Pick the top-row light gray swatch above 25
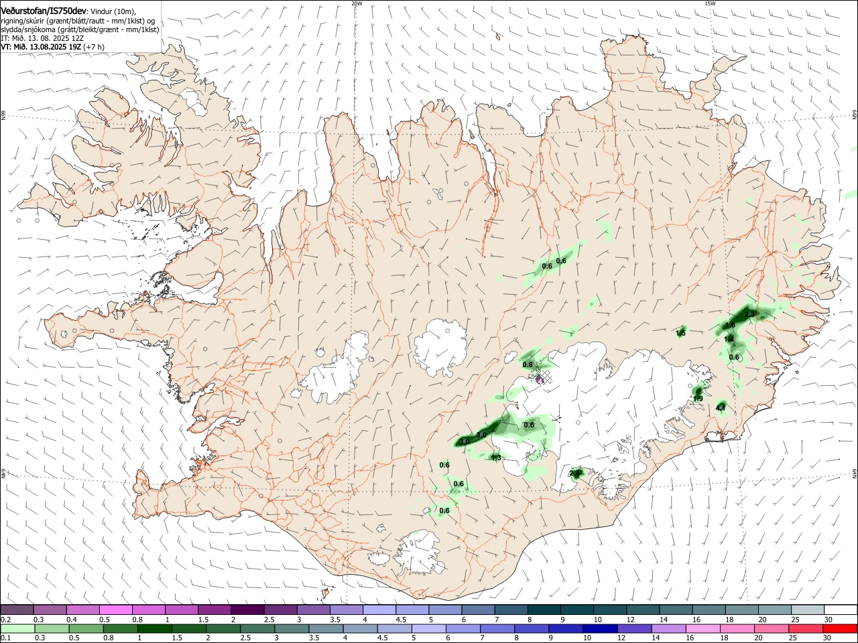The height and width of the screenshot is (643, 858). [808, 610]
